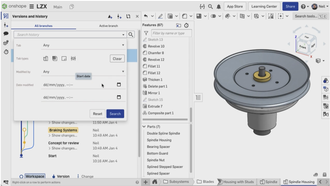Image resolution: width=330 pixels, height=186 pixels.
Task: Open the Modified by dropdown
Action: [x=84, y=72]
